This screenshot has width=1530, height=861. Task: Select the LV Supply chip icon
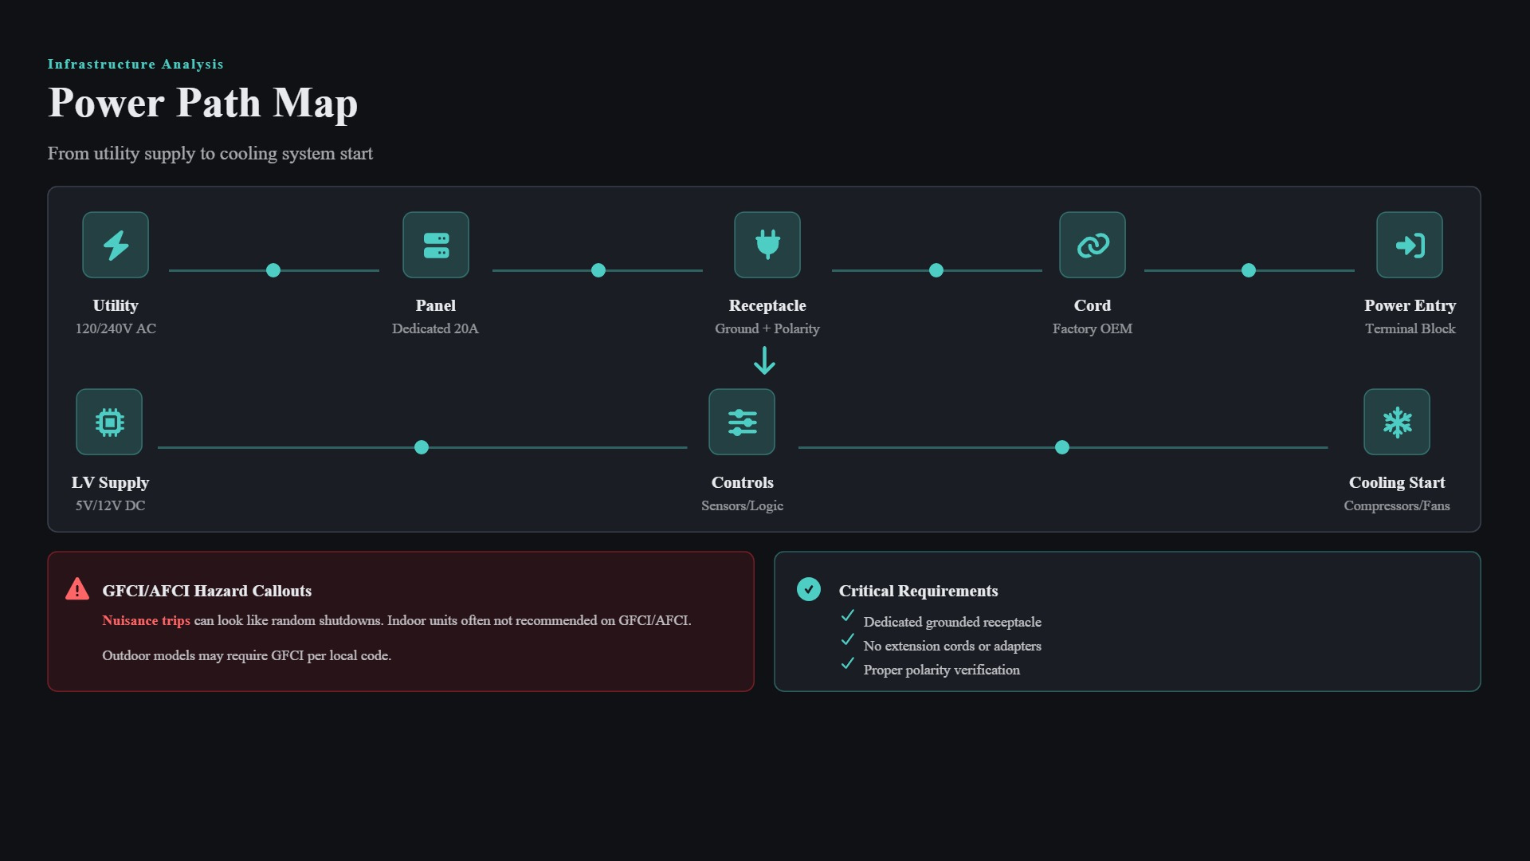pyautogui.click(x=109, y=422)
